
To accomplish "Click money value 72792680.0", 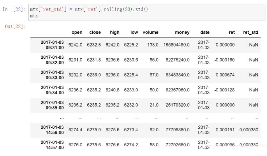I will click(177, 145).
